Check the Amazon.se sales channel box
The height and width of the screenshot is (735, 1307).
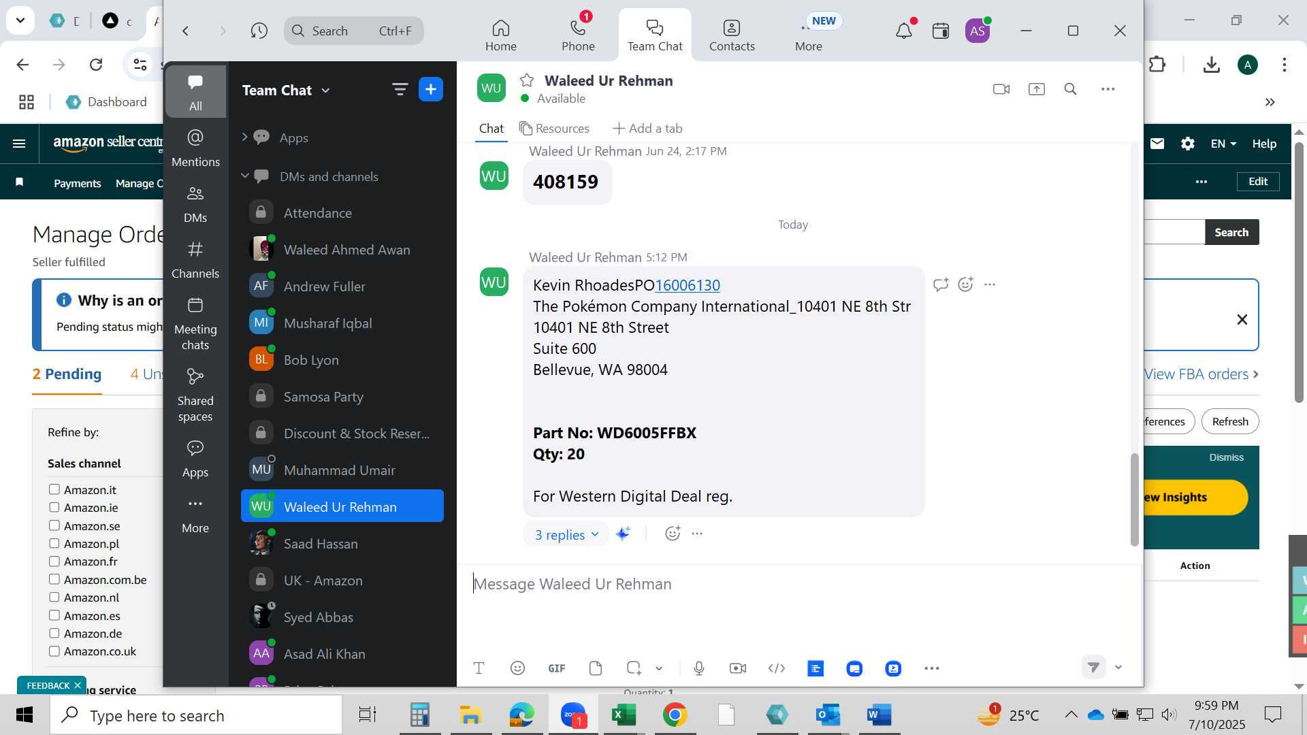(54, 525)
